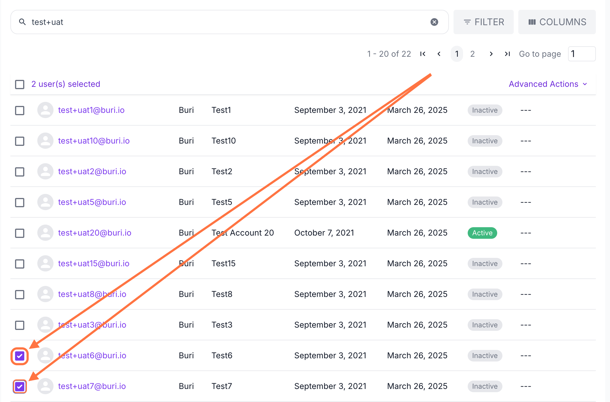Open the test+uat5@buri.io user link

92,202
